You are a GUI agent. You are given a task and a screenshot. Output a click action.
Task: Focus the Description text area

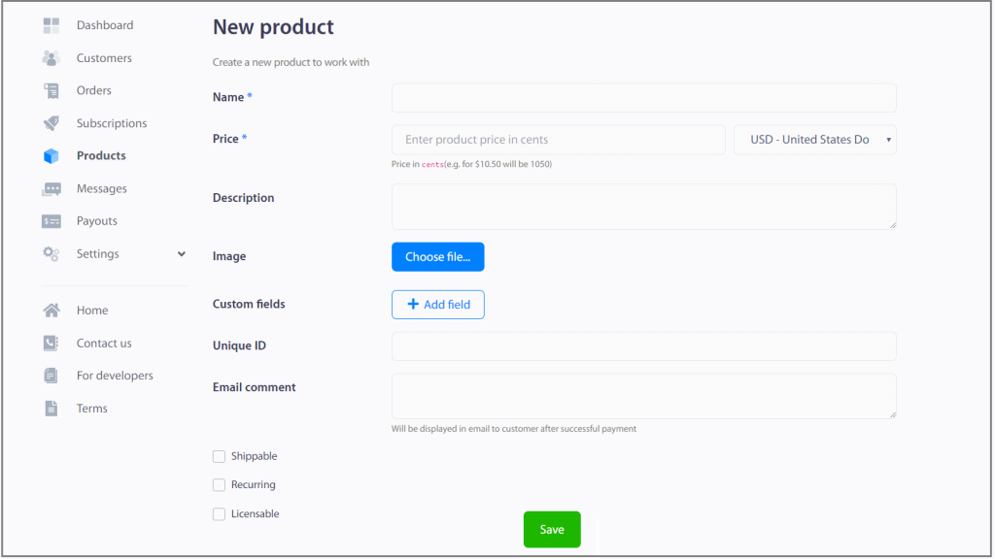pos(644,207)
